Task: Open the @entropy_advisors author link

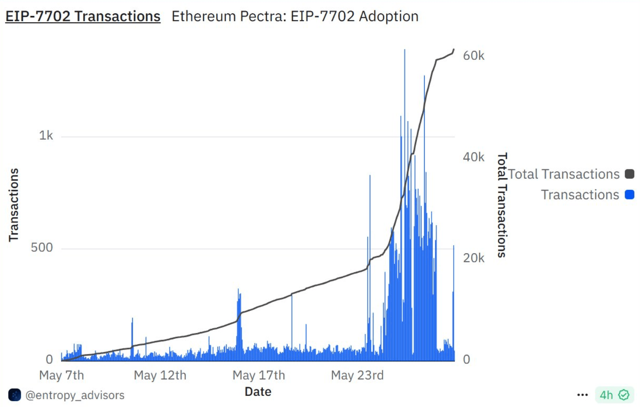Action: pyautogui.click(x=75, y=395)
